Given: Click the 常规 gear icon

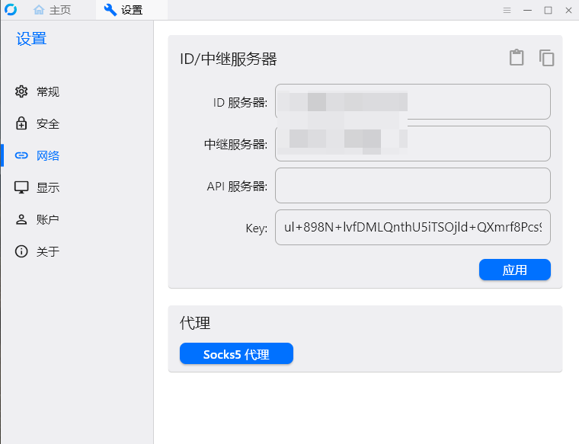Looking at the screenshot, I should coord(21,91).
